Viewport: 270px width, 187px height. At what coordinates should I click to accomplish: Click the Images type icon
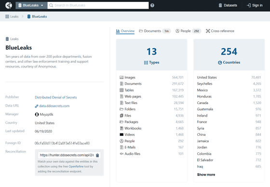tap(121, 78)
